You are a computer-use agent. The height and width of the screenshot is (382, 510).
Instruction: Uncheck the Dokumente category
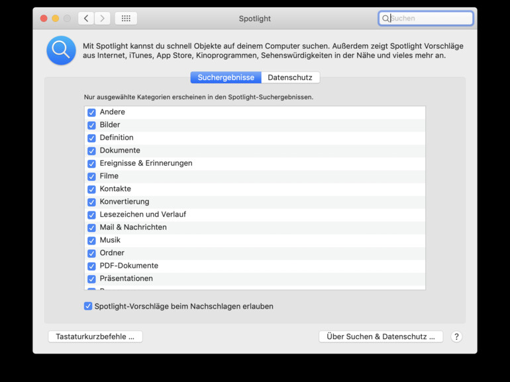[91, 151]
